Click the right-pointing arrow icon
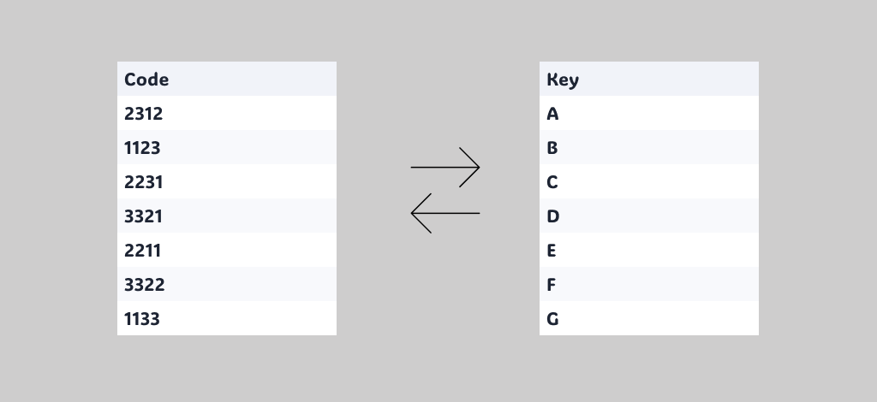 [x=445, y=167]
